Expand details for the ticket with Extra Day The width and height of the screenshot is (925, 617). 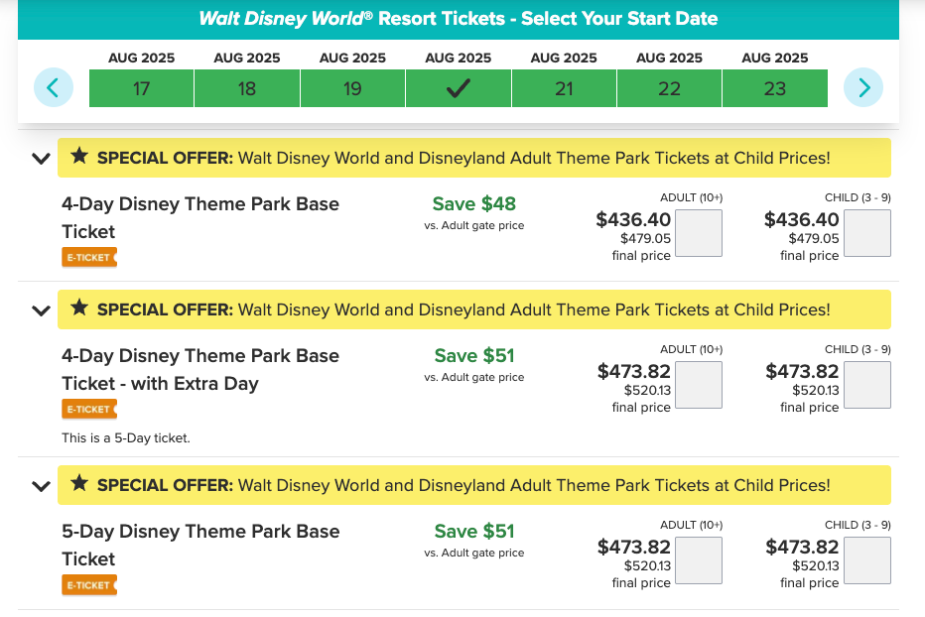[40, 309]
